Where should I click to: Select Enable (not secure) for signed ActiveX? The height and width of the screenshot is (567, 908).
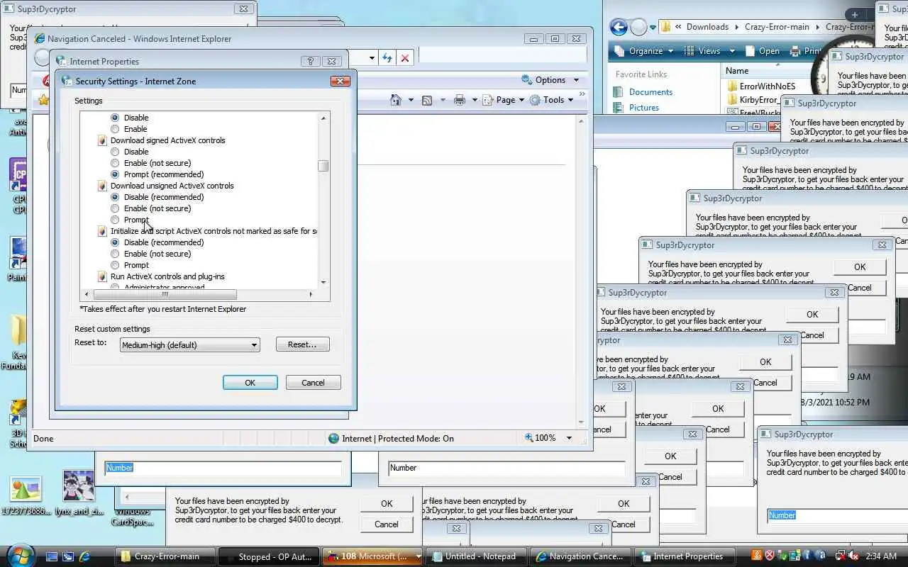115,163
